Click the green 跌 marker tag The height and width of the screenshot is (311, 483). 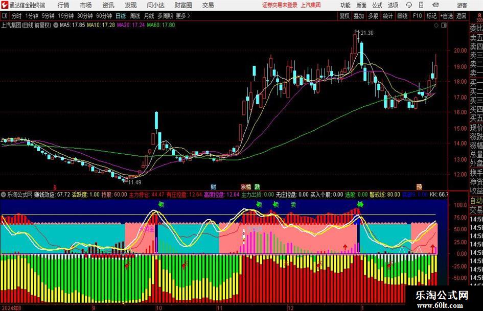coord(257,186)
